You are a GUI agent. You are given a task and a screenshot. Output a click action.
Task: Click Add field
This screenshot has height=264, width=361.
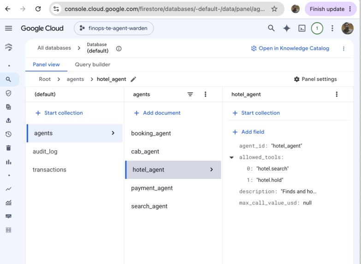click(x=249, y=132)
